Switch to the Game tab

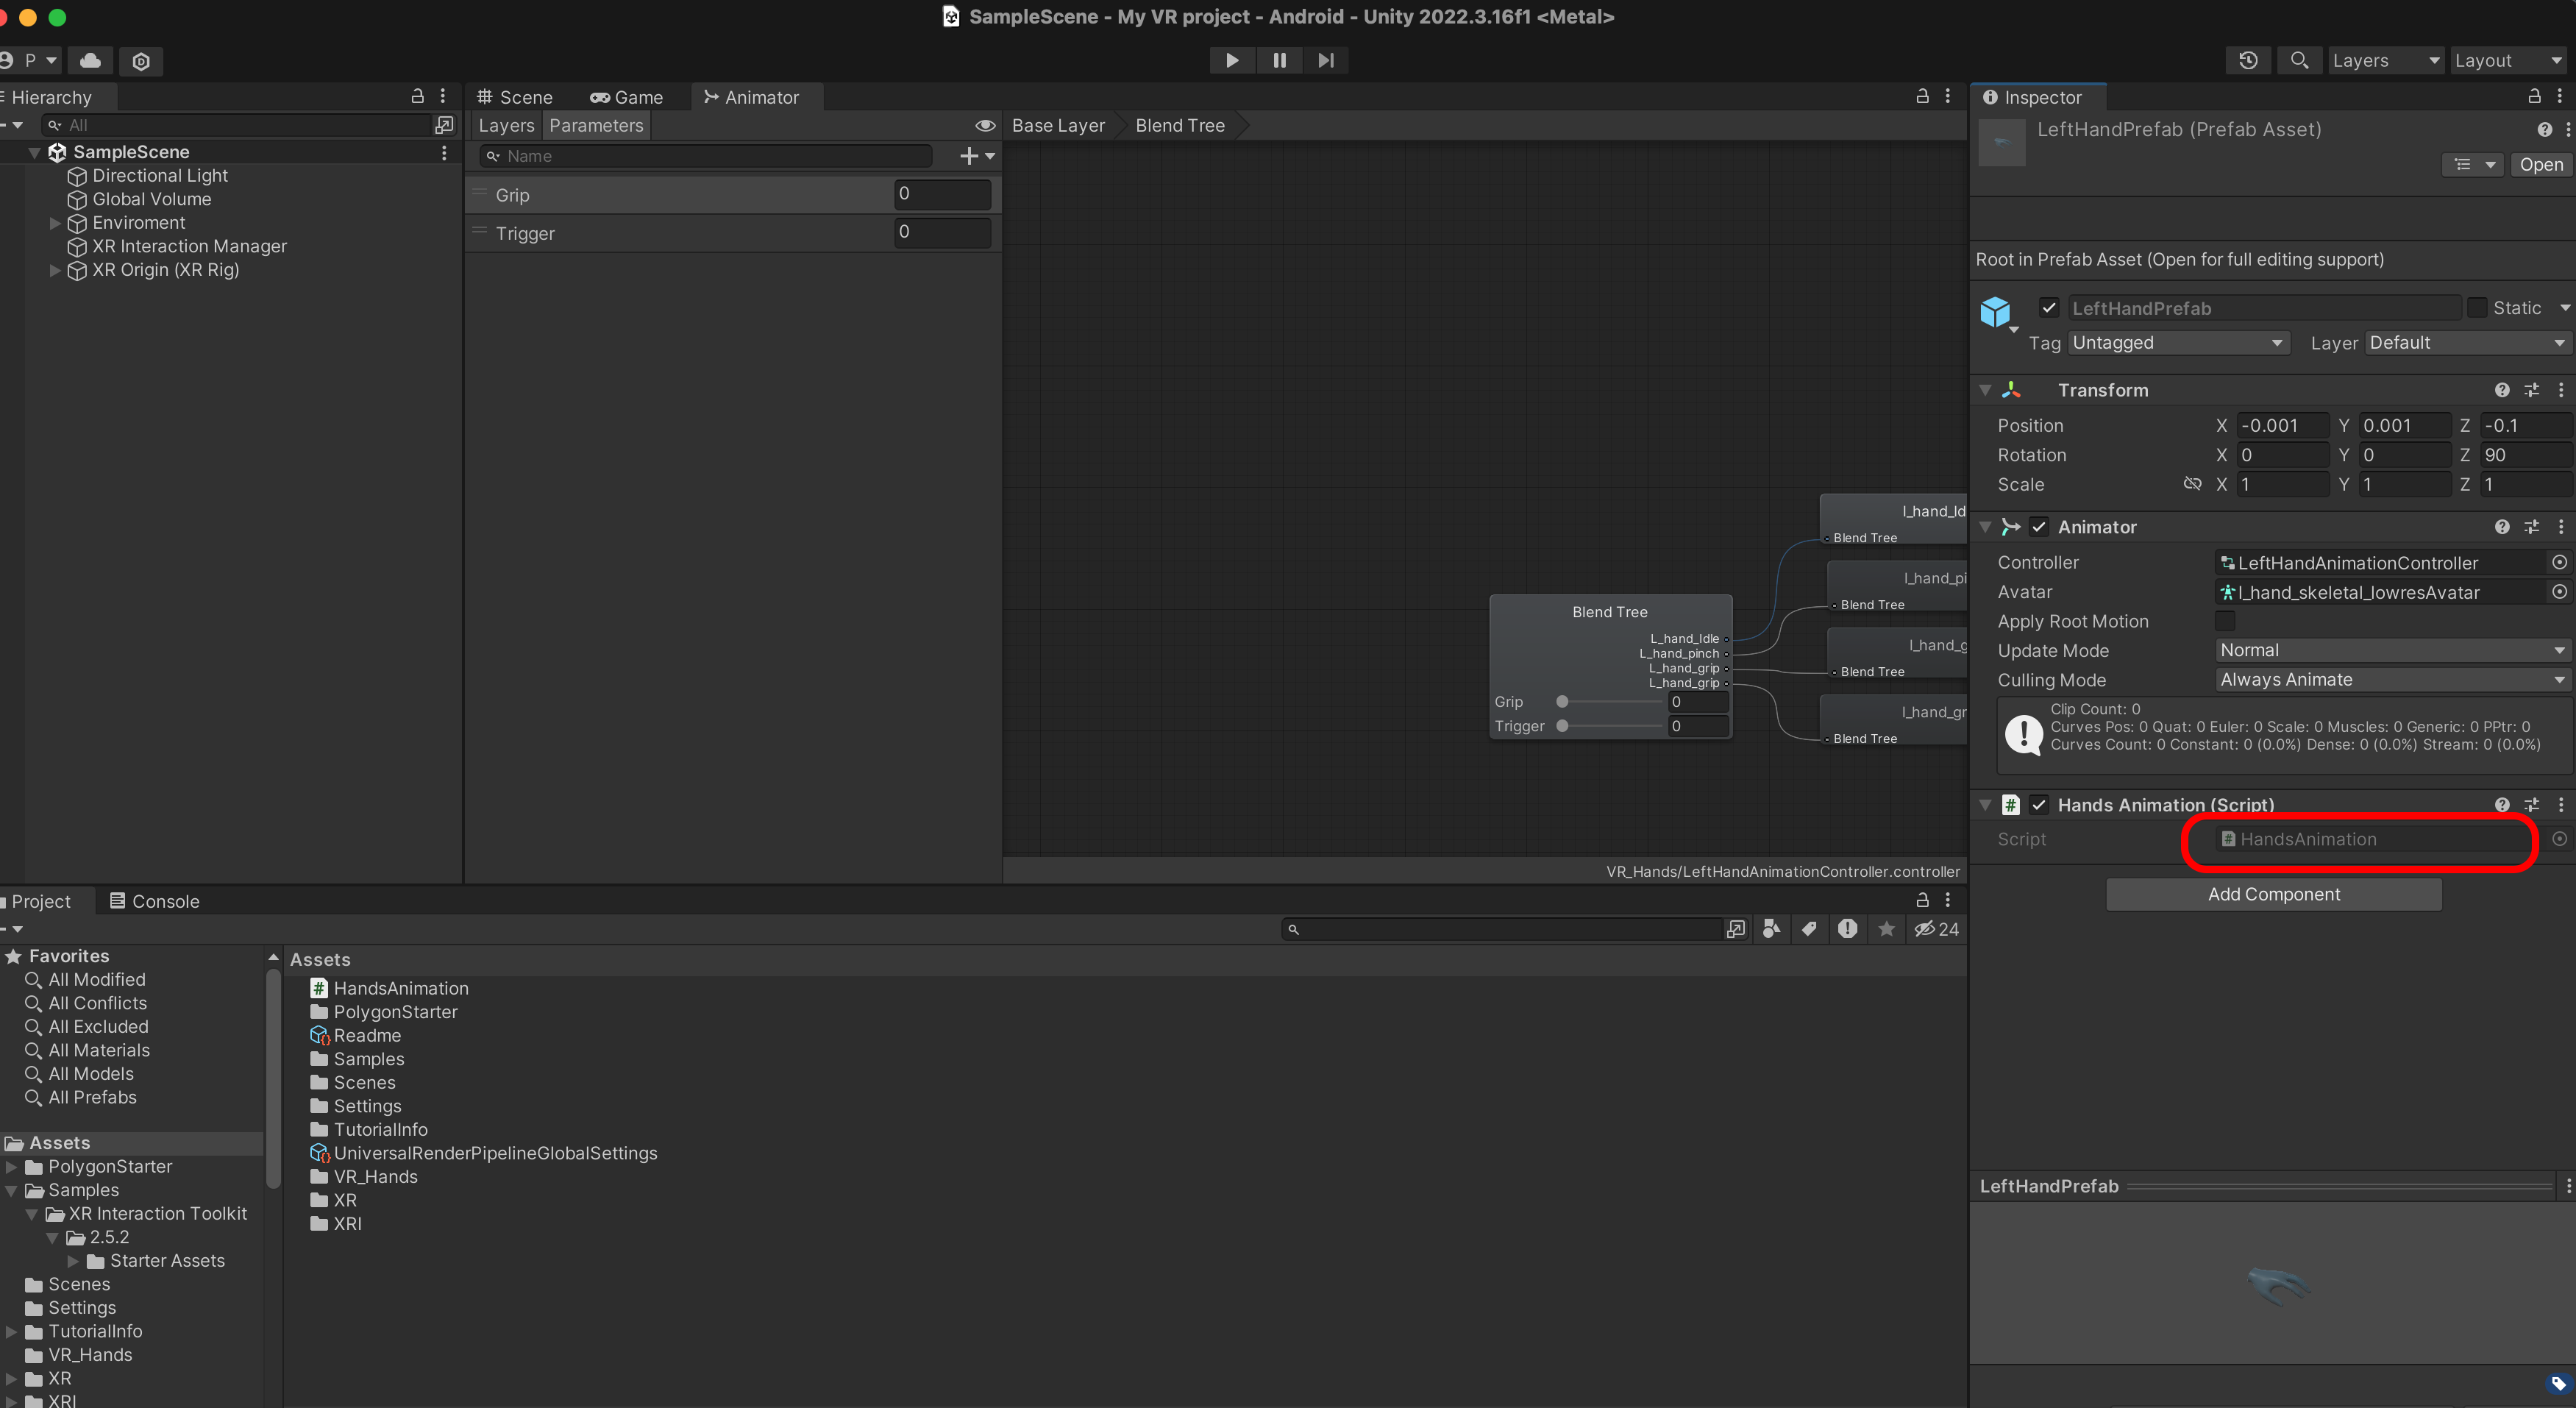pyautogui.click(x=627, y=97)
